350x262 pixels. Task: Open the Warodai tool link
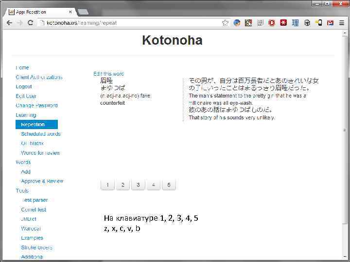pyautogui.click(x=31, y=229)
